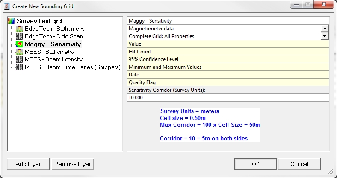The width and height of the screenshot is (337, 178).
Task: Click the SurveyTest.grd grid file icon
Action: coord(12,21)
